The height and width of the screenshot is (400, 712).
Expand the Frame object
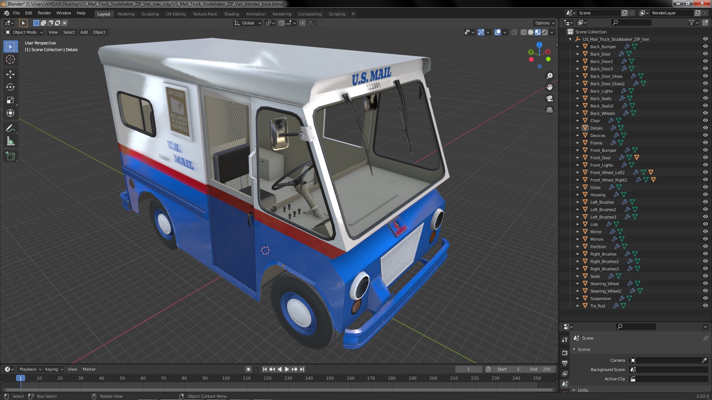click(577, 143)
